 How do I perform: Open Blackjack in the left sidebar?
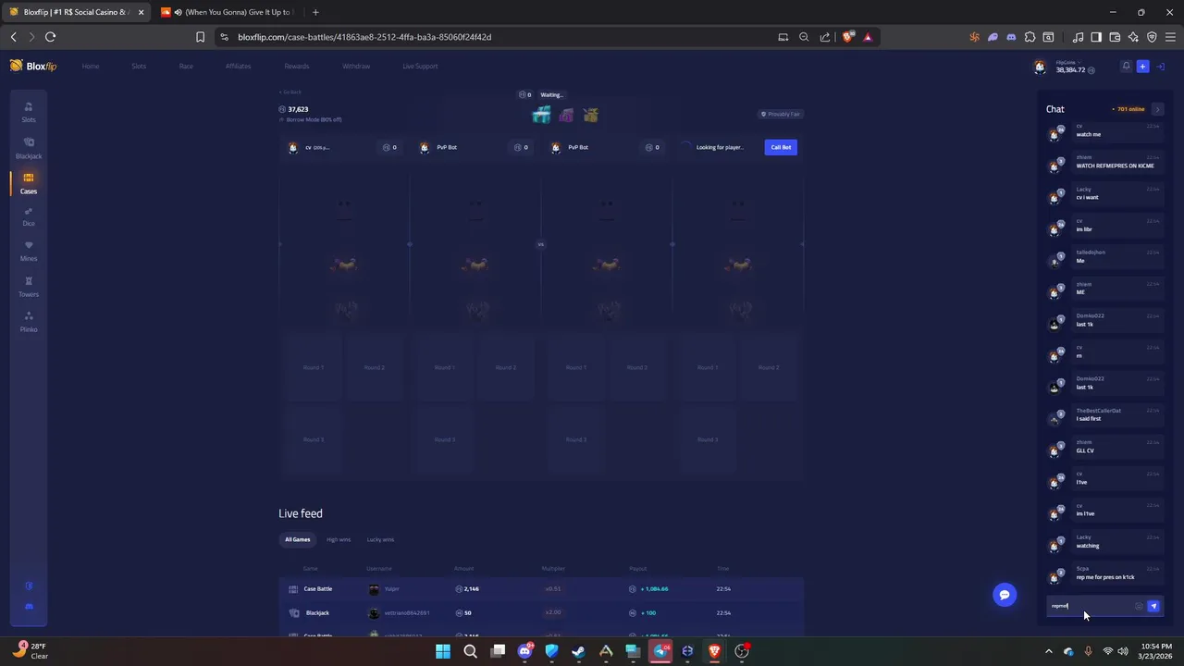pos(29,148)
